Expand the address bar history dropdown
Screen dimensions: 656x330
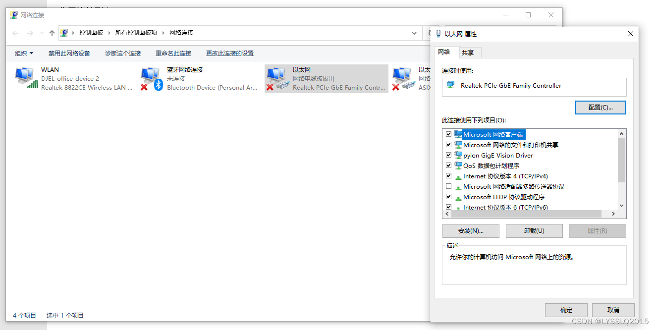[414, 33]
